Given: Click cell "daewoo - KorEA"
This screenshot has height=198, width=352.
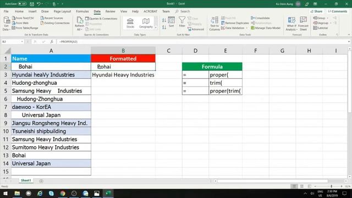Looking at the screenshot, I should click(51, 107).
